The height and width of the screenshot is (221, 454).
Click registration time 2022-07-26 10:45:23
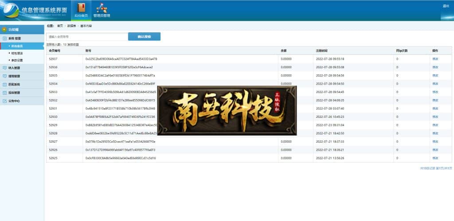(330, 117)
